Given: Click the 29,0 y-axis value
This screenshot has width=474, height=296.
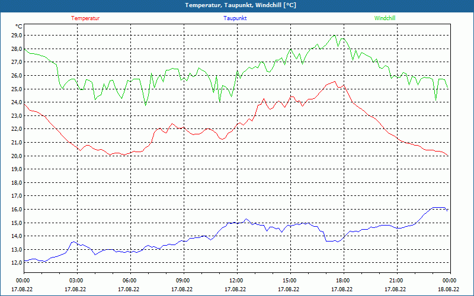Looking at the screenshot, I should point(17,36).
